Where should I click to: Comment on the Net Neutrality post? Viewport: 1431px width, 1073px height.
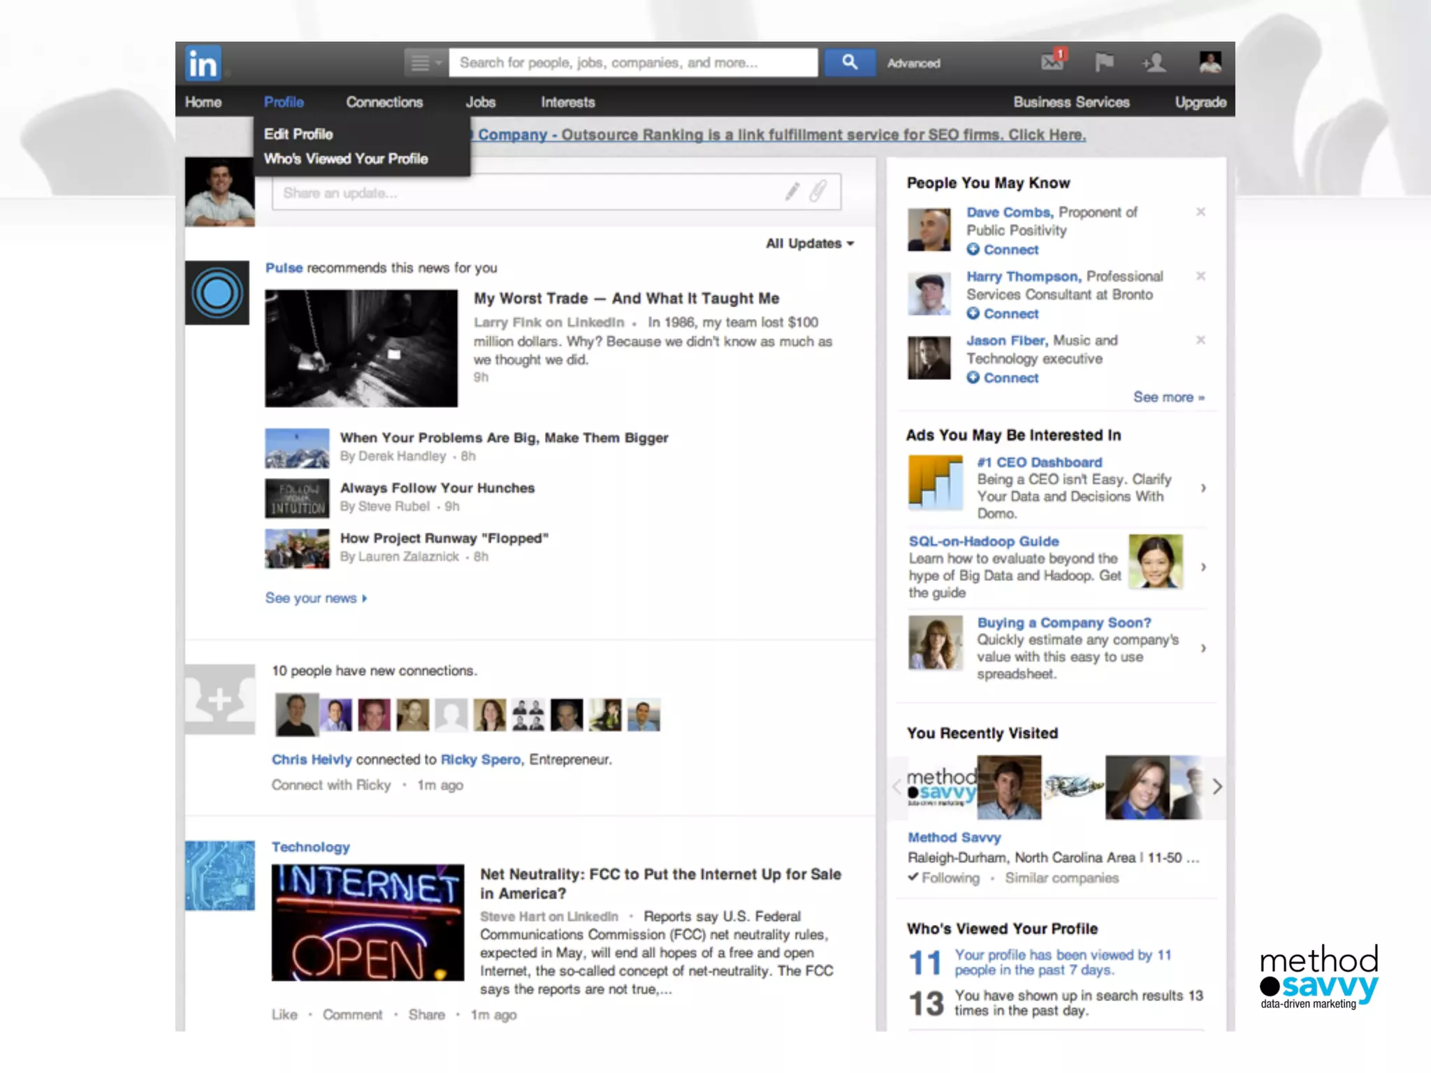coord(352,1014)
